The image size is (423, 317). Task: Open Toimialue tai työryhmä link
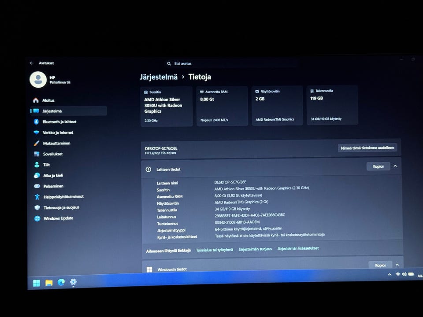[x=215, y=250]
